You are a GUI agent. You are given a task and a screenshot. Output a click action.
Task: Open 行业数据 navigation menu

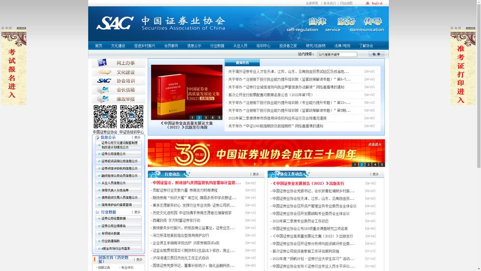217,46
